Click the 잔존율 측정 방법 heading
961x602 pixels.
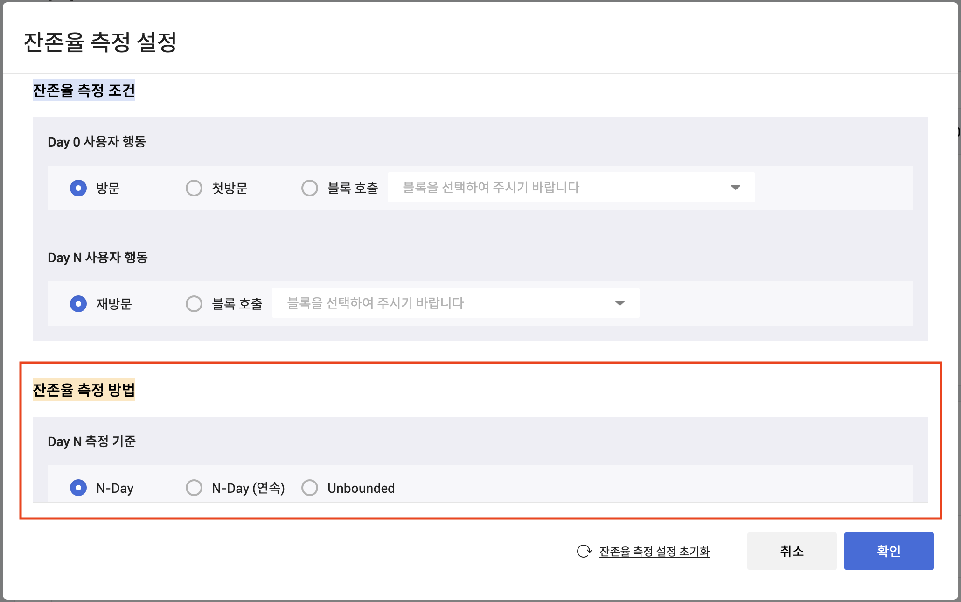point(84,390)
